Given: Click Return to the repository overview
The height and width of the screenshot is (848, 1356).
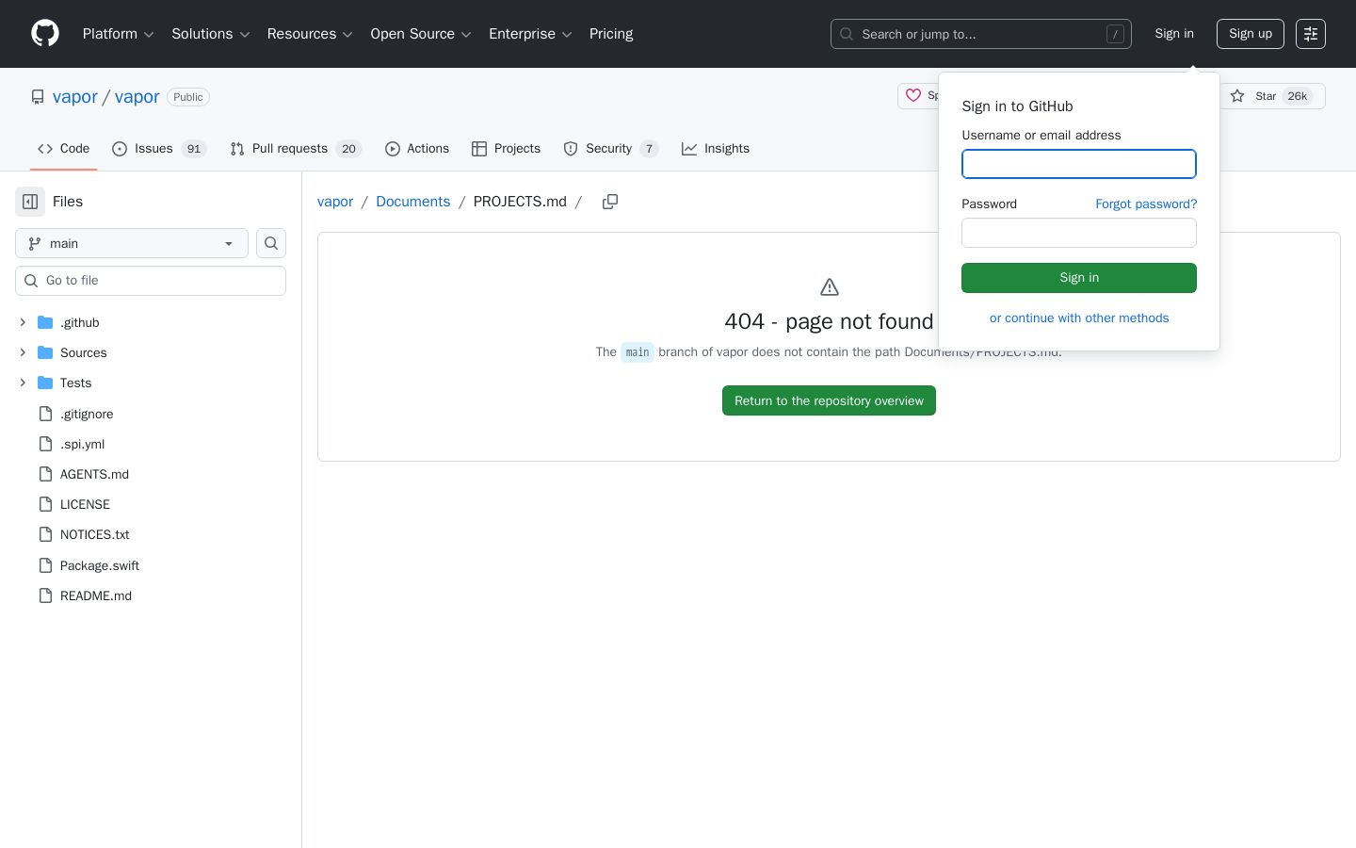Looking at the screenshot, I should coord(829,400).
